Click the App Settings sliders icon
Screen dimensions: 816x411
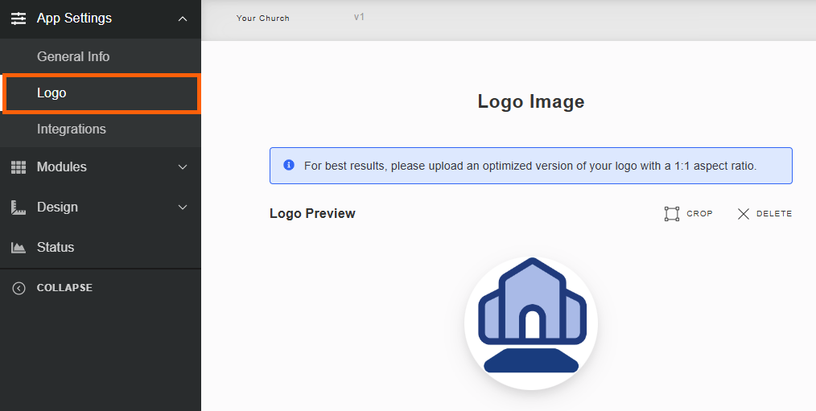click(x=19, y=18)
